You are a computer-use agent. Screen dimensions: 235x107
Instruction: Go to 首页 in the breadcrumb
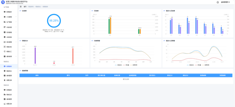25,7
